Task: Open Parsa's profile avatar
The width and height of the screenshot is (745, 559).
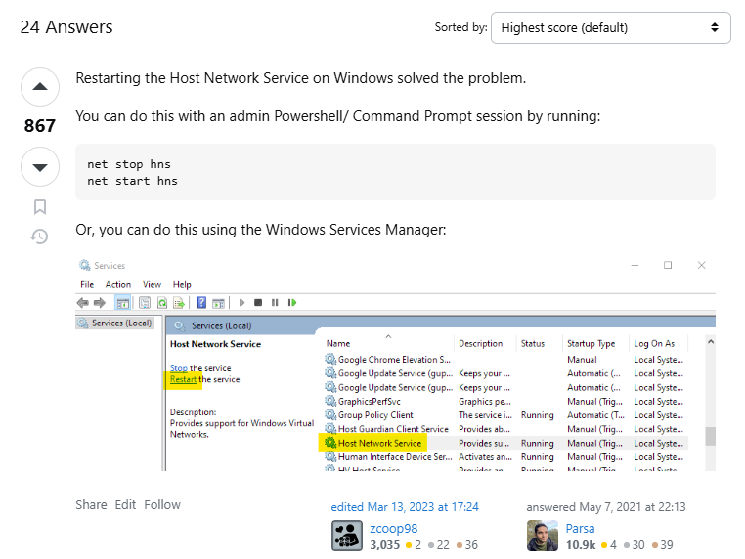Action: (543, 537)
